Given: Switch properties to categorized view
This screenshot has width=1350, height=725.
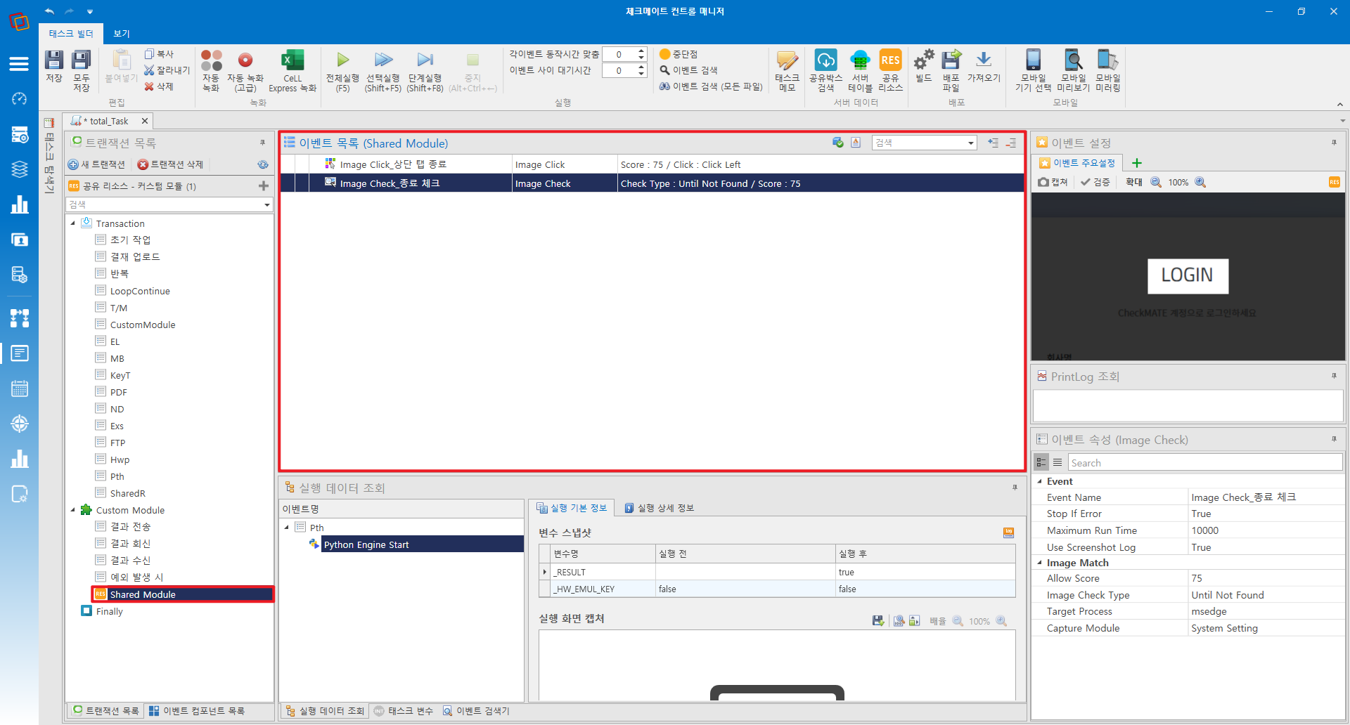Looking at the screenshot, I should point(1041,462).
